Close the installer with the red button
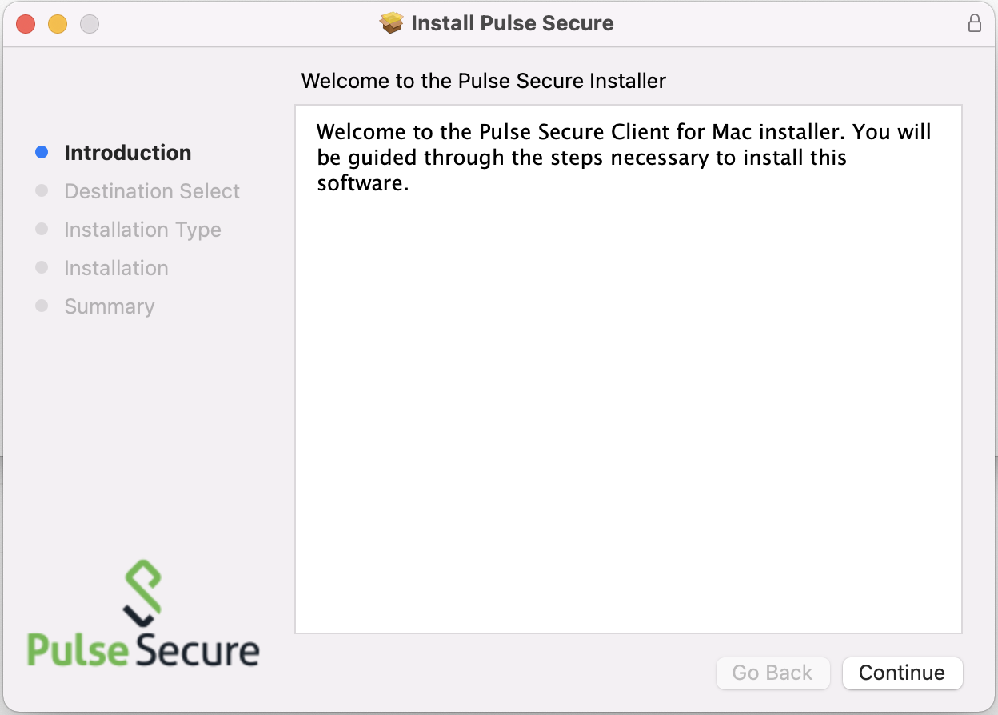998x715 pixels. (26, 23)
